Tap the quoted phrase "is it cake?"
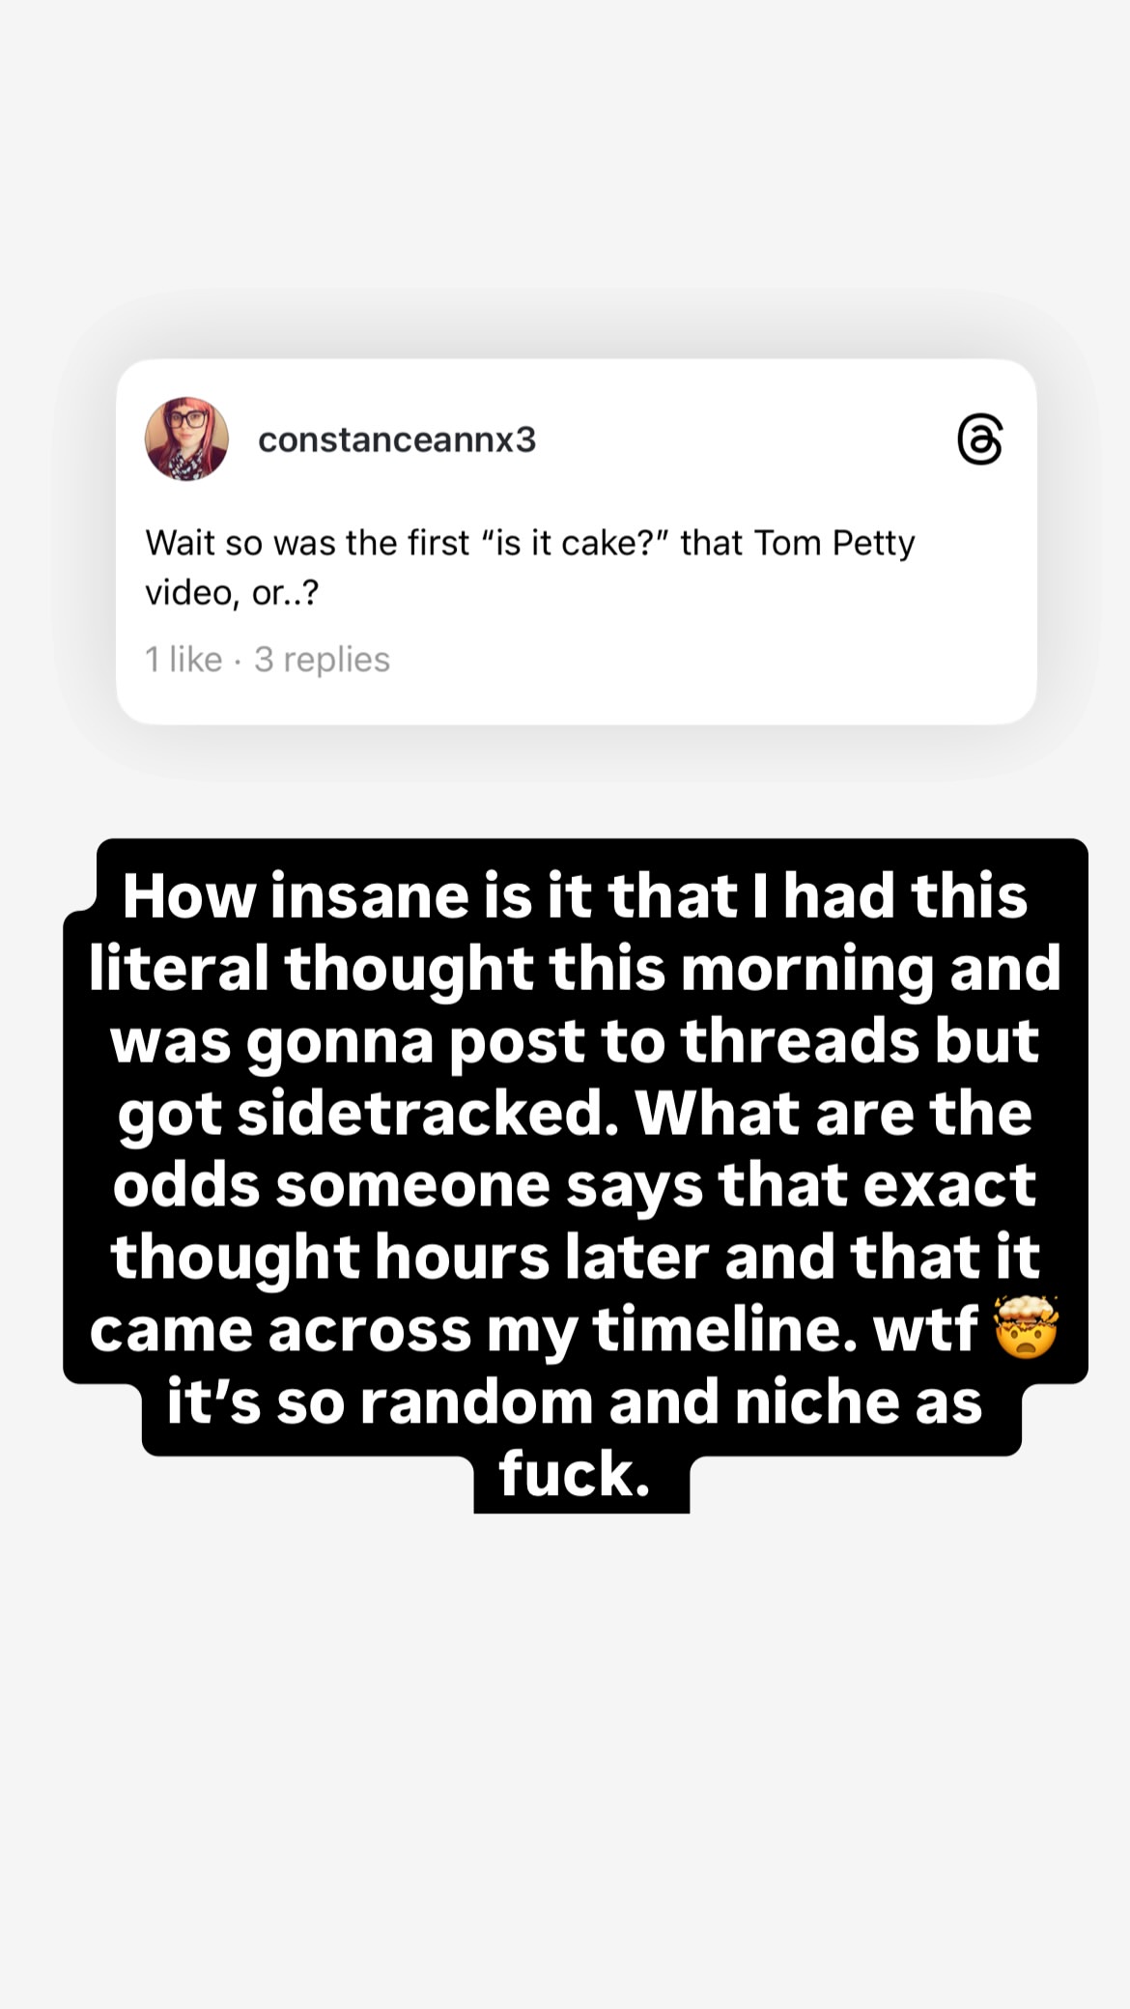This screenshot has width=1130, height=2009. pyautogui.click(x=568, y=543)
